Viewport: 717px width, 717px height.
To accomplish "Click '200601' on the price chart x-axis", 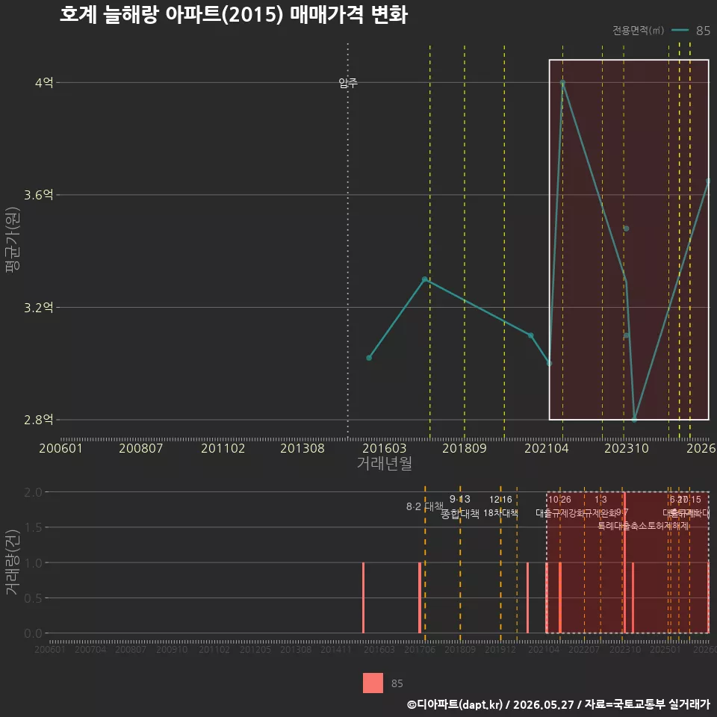I will coord(60,448).
